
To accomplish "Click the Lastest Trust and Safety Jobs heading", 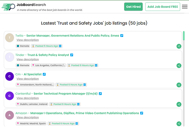I will coord(94,23).
